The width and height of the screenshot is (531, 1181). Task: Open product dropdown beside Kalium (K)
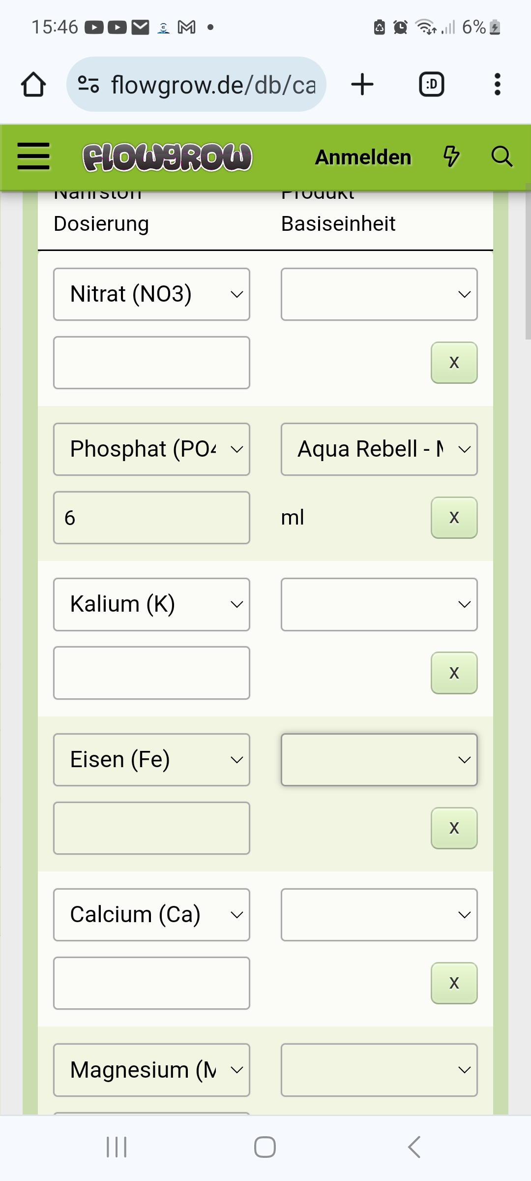coord(379,604)
